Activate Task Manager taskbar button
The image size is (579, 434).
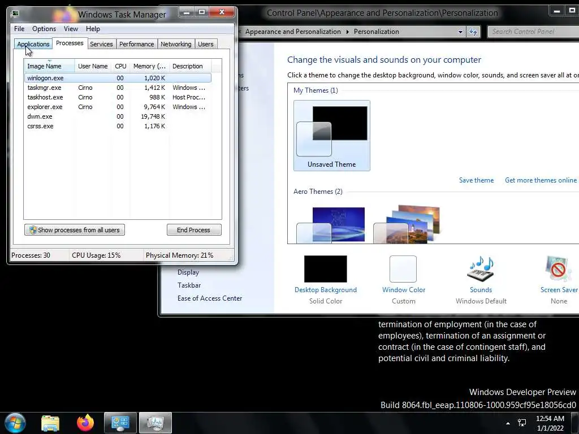point(155,423)
